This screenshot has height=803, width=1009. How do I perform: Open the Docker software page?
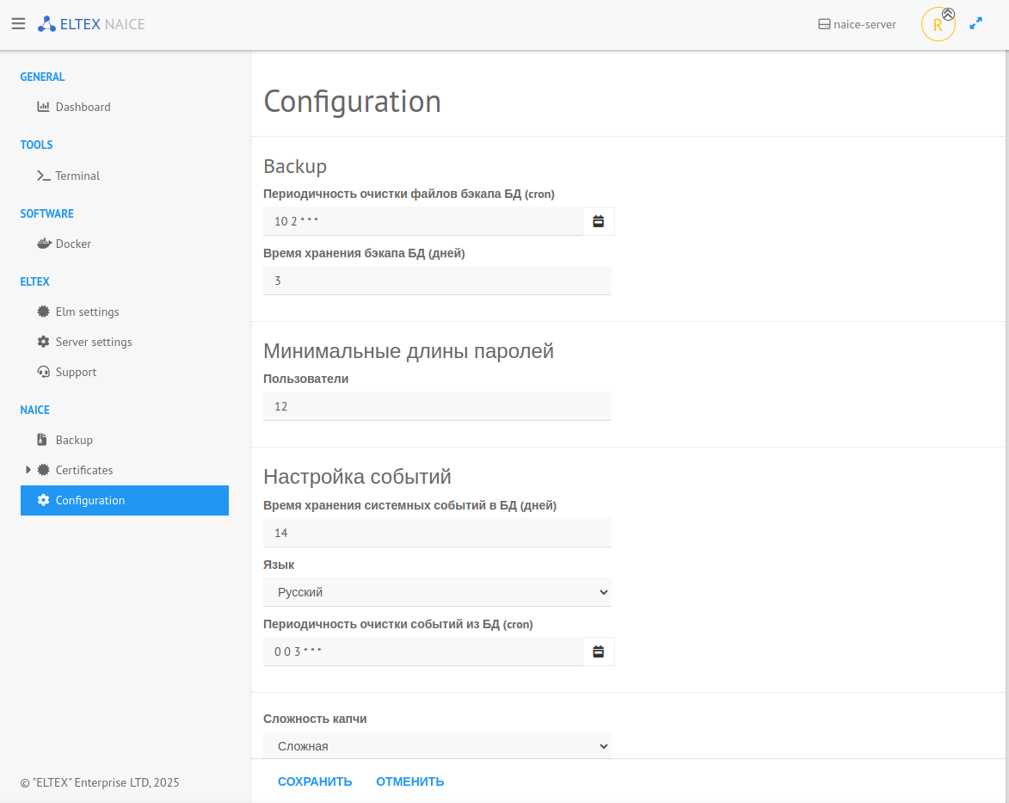[x=73, y=244]
